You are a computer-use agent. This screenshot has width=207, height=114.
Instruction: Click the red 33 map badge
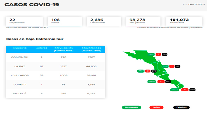(x=185, y=90)
